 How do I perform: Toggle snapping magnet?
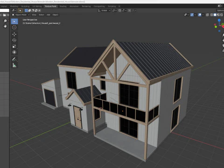[119, 10]
